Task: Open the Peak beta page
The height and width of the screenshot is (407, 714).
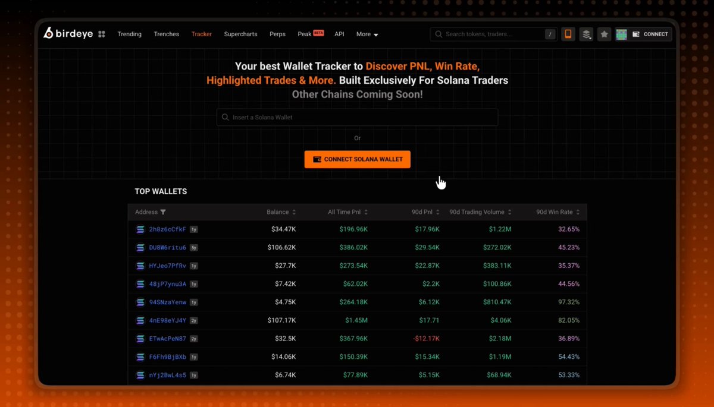Action: pos(311,34)
